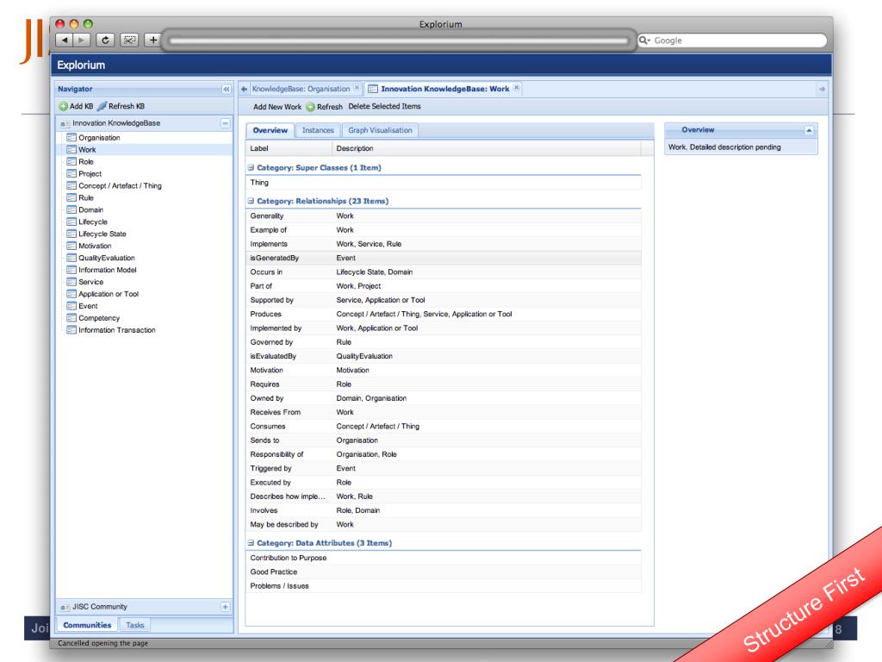This screenshot has width=882, height=662.
Task: Select the Triggered by relationship row
Action: pyautogui.click(x=444, y=468)
